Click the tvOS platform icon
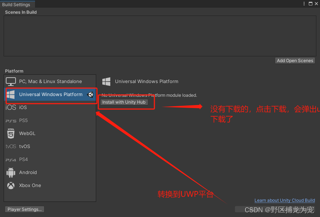Viewport: 320px width, 217px height. (x=11, y=147)
